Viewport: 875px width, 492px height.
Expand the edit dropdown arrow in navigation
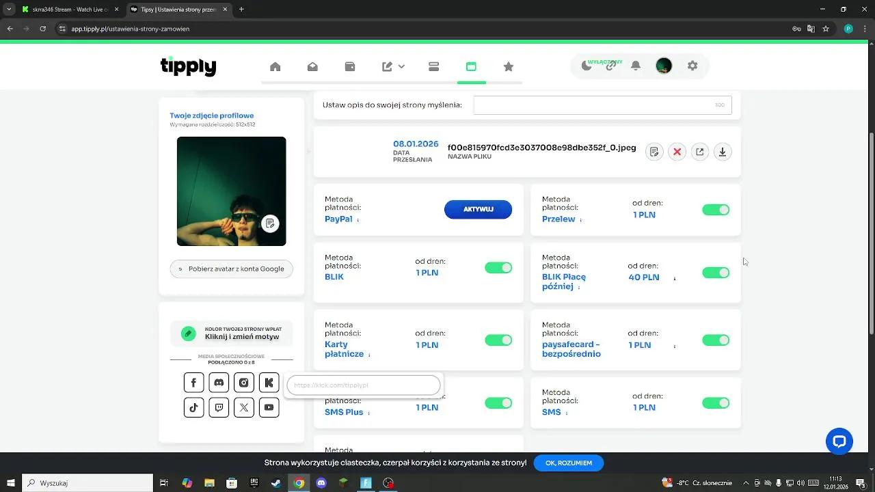point(401,67)
